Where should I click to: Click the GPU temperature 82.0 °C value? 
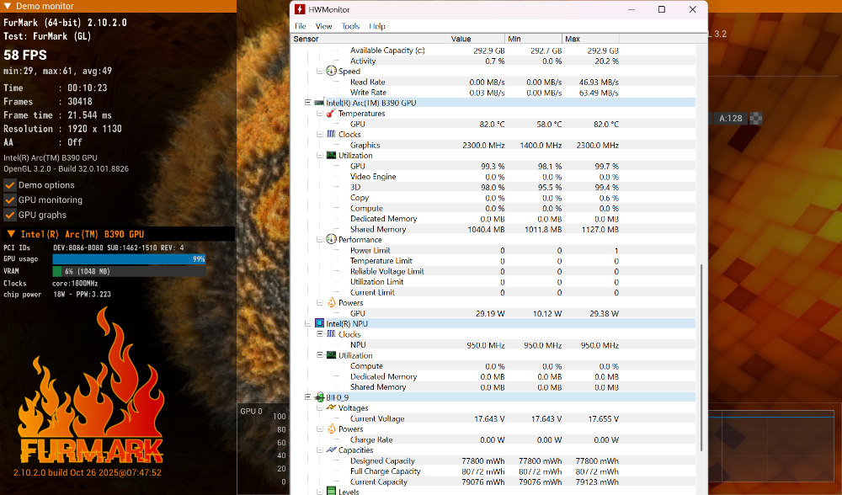point(492,124)
